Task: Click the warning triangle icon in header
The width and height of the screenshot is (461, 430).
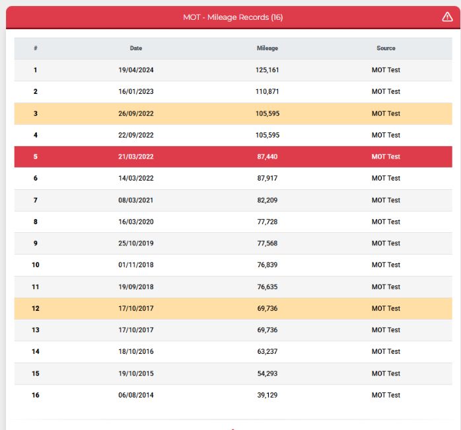Action: (447, 17)
